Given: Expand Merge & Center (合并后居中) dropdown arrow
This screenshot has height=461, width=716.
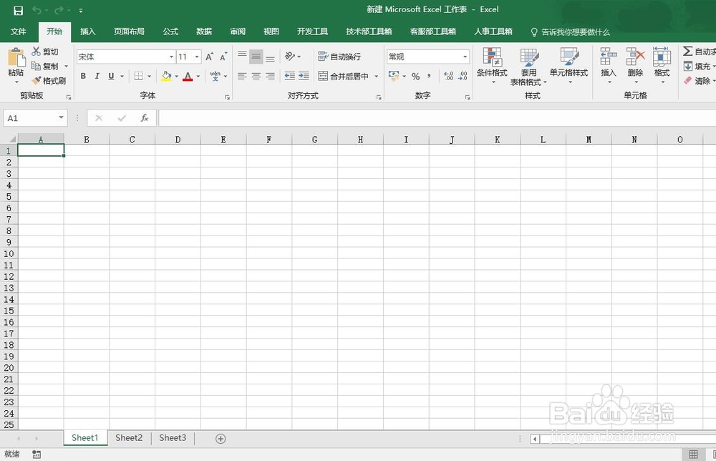Looking at the screenshot, I should click(377, 76).
